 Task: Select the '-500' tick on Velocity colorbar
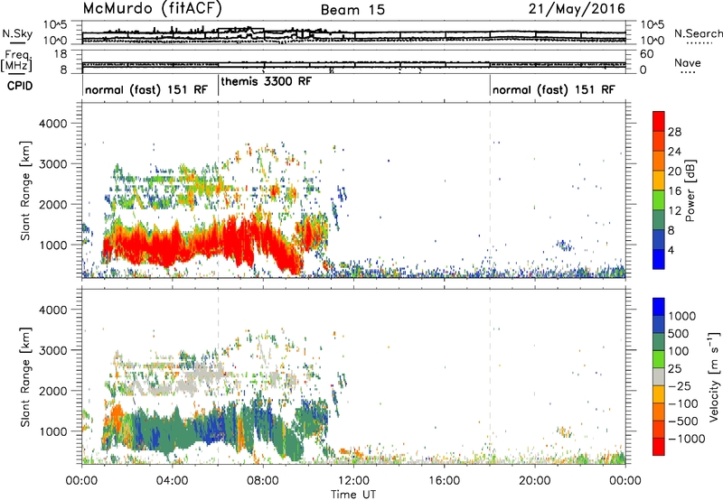pyautogui.click(x=683, y=421)
